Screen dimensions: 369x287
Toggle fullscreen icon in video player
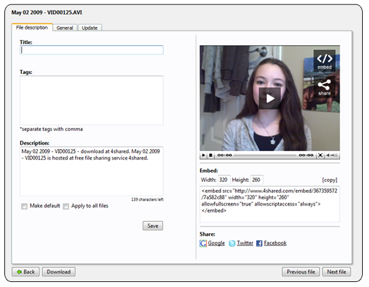tap(320, 155)
